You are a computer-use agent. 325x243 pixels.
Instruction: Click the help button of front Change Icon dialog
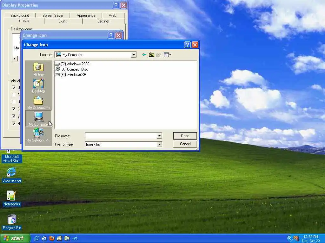pos(187,45)
